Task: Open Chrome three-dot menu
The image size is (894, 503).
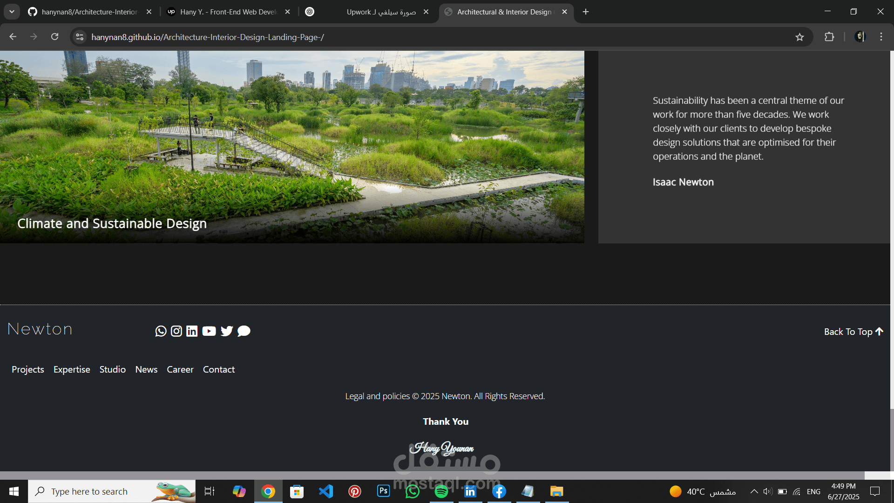Action: click(x=881, y=37)
